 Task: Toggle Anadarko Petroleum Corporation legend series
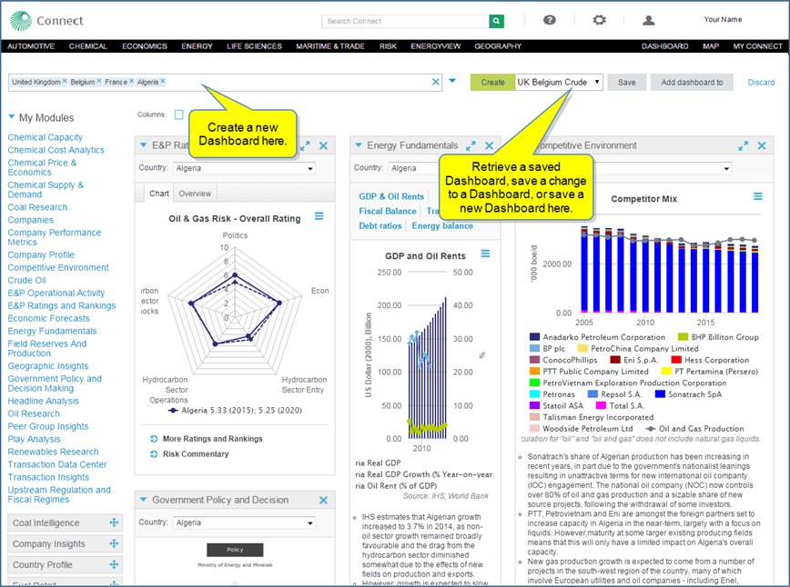(598, 337)
